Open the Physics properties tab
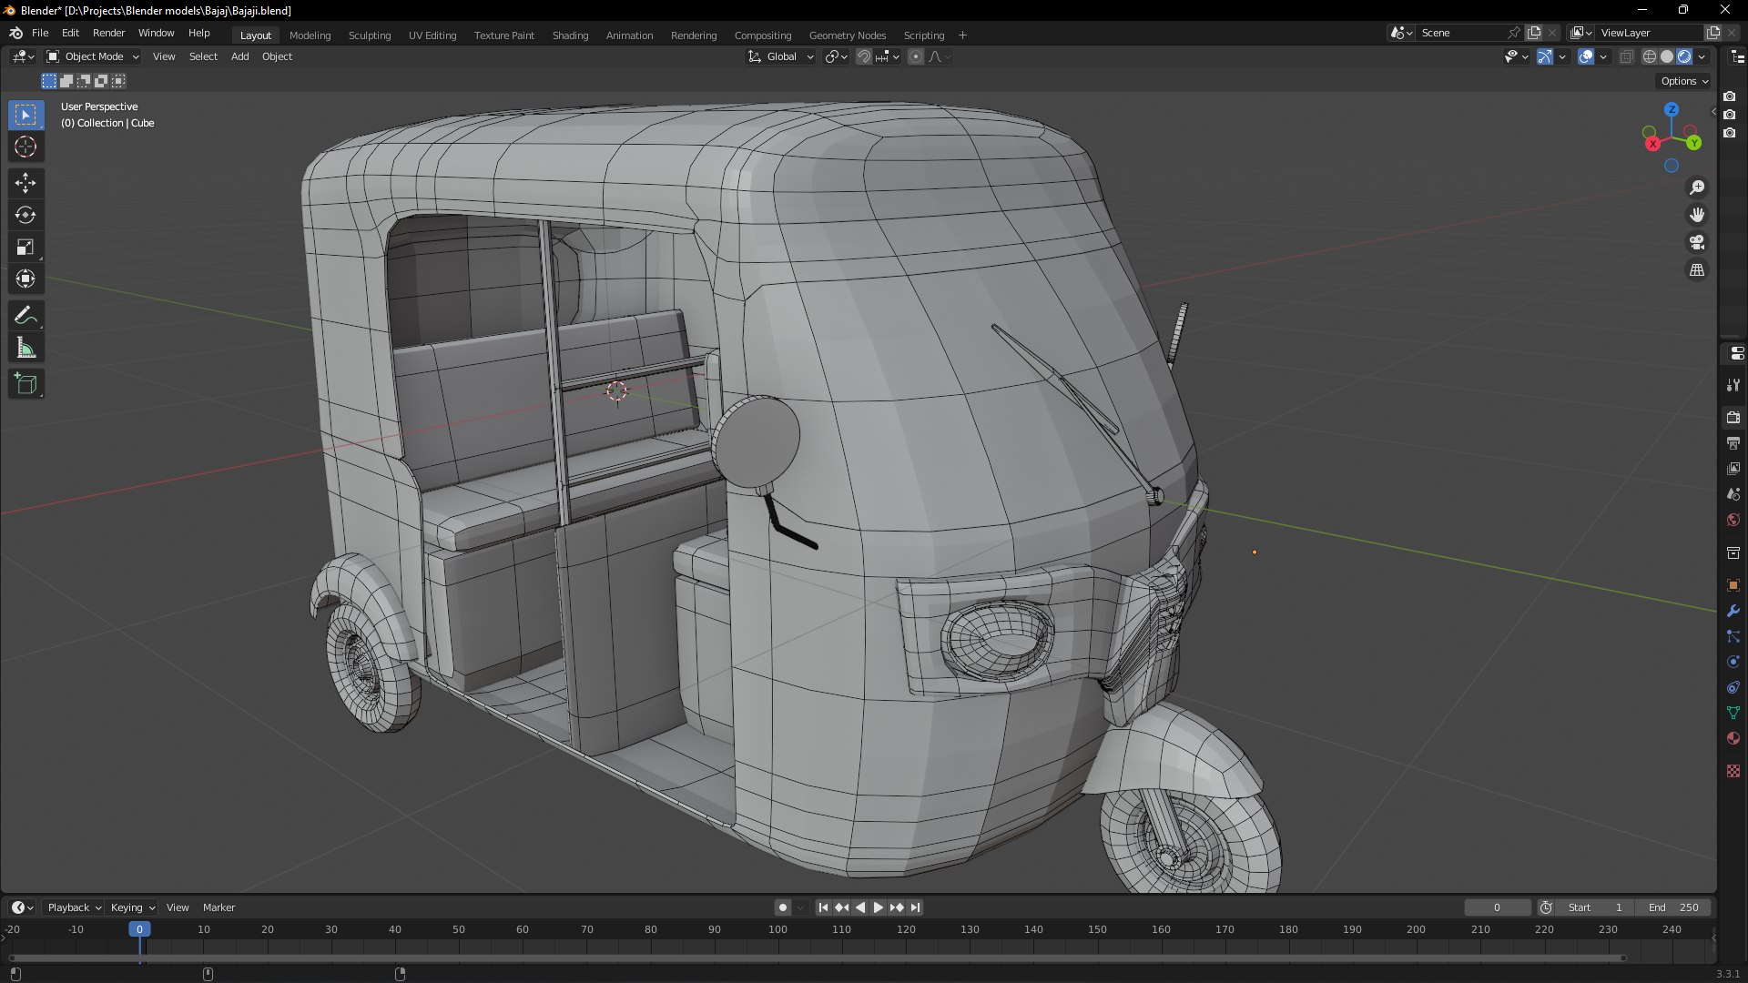The height and width of the screenshot is (983, 1748). [x=1733, y=662]
